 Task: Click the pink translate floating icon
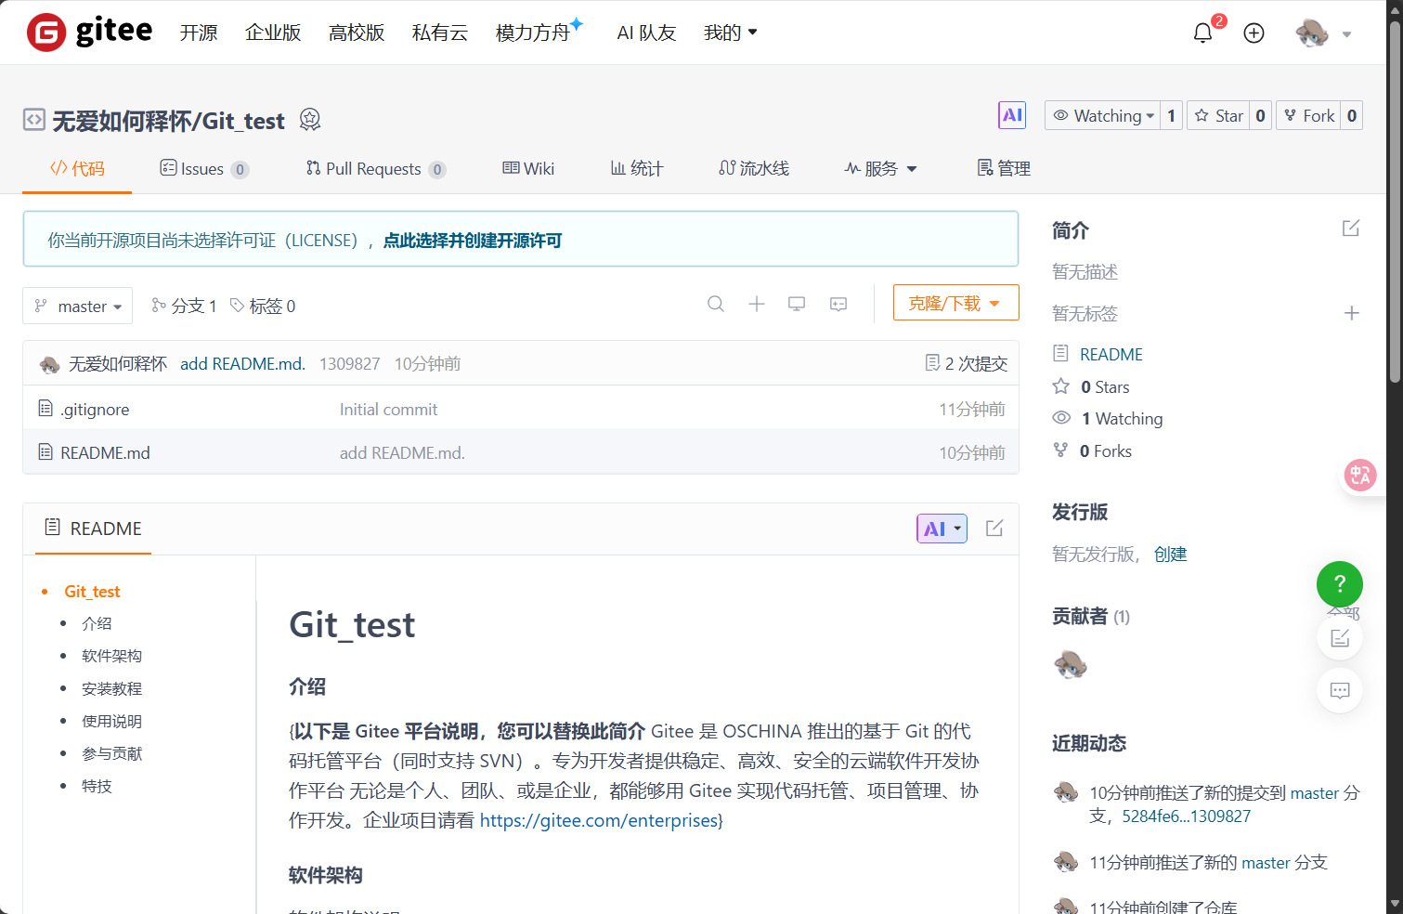(1360, 475)
